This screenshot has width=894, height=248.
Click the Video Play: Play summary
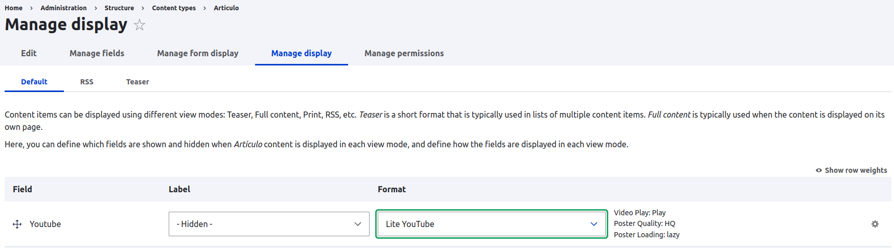(639, 213)
